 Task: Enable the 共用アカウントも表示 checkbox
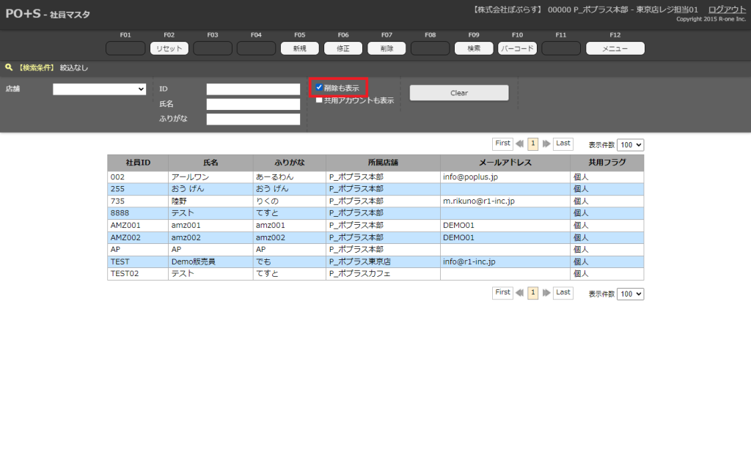click(x=319, y=100)
